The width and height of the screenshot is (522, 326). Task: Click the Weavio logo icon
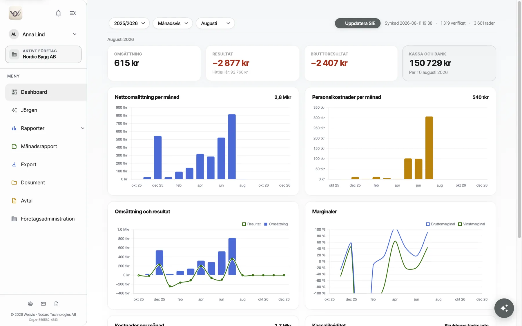pos(15,13)
